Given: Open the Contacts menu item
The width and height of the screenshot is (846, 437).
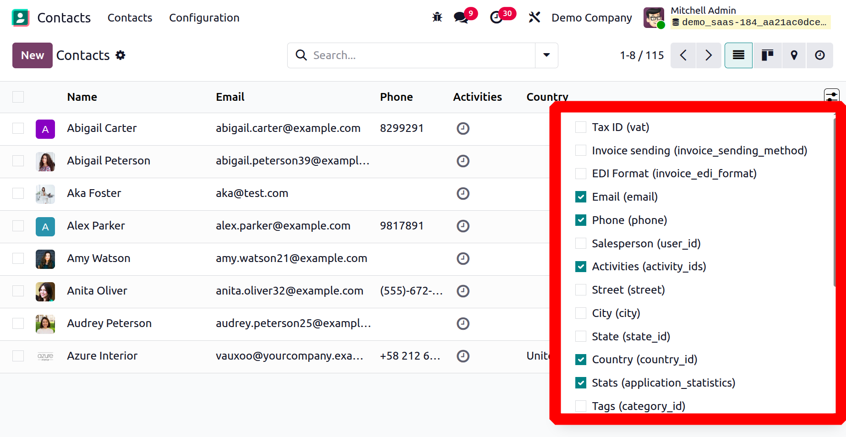Looking at the screenshot, I should [x=130, y=17].
